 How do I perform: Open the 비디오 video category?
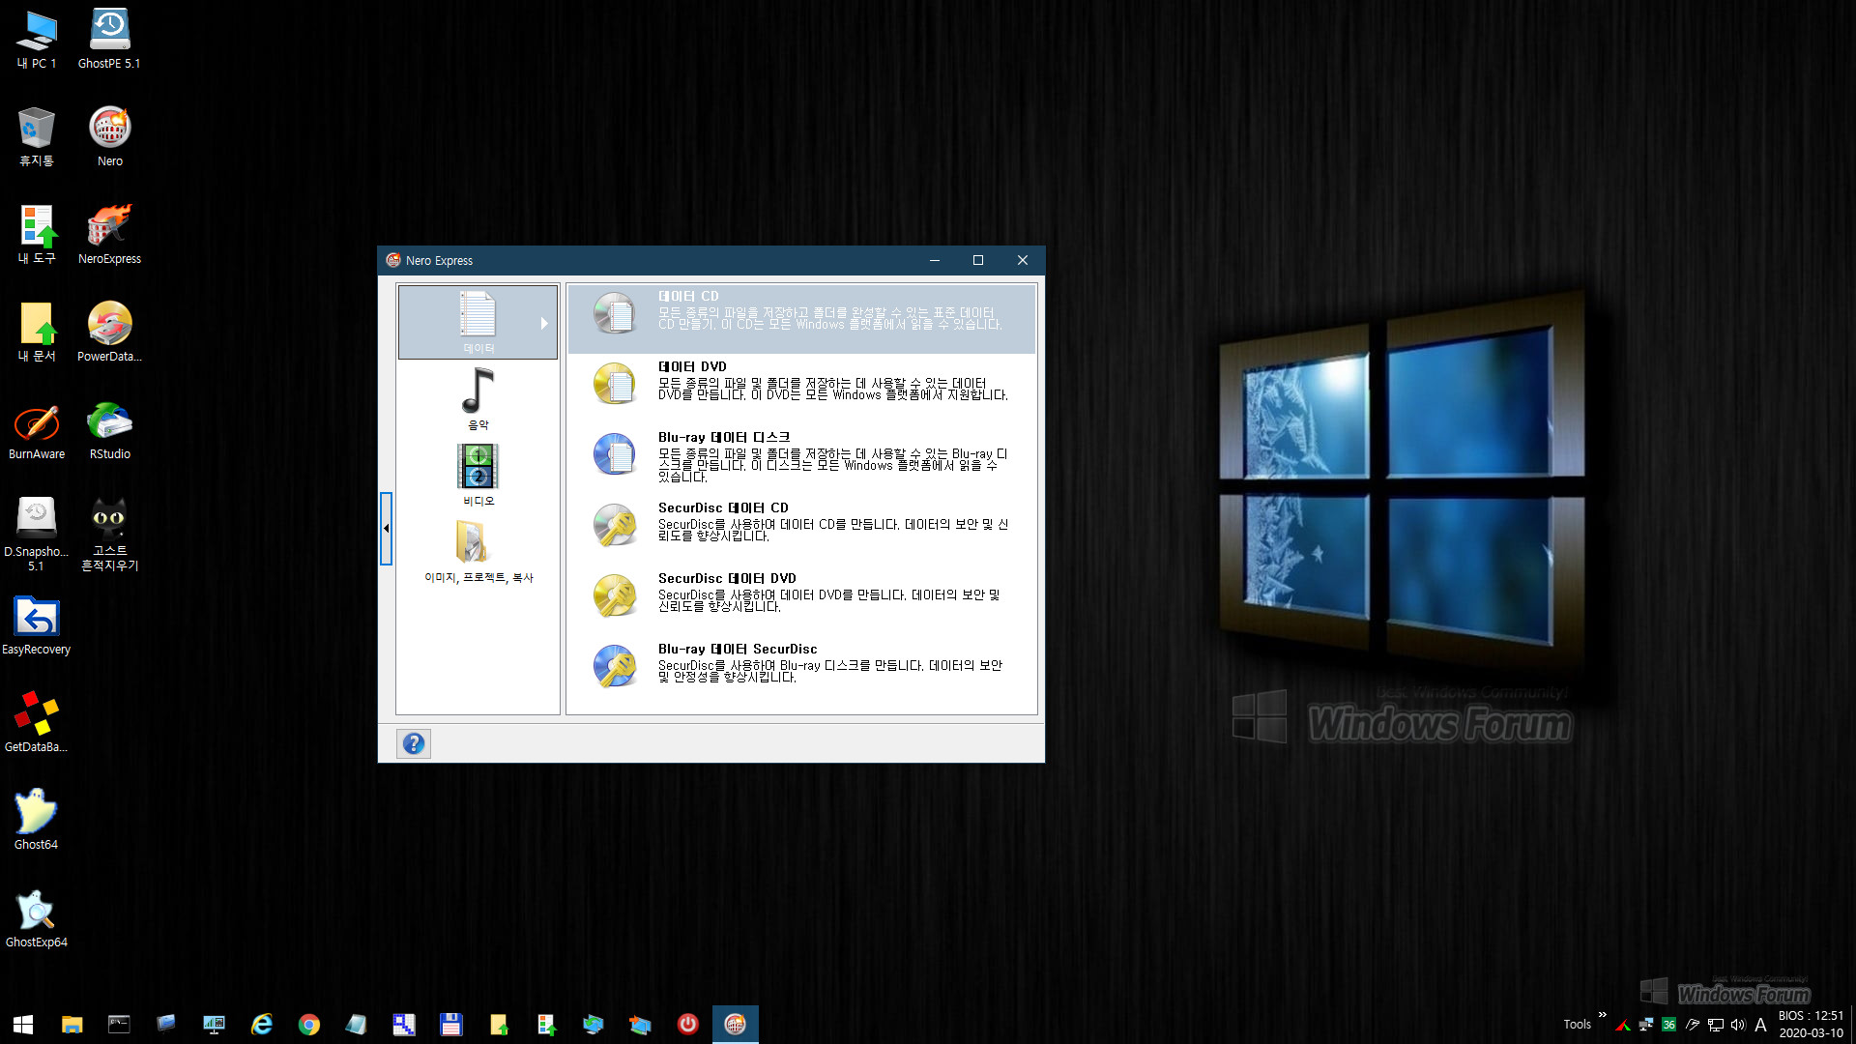point(478,475)
